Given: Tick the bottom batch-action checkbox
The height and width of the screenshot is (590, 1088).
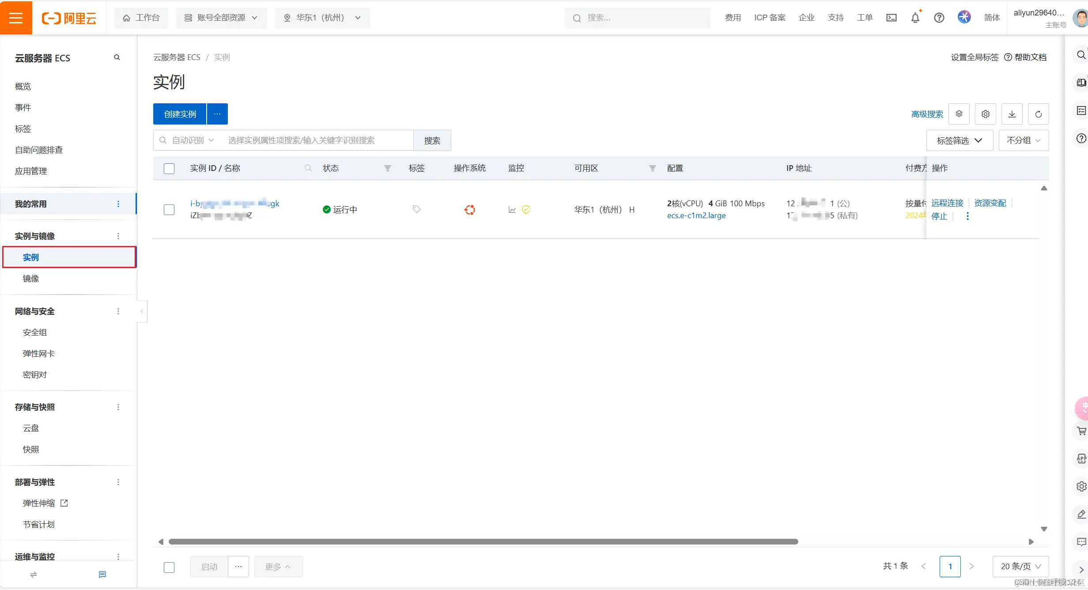Looking at the screenshot, I should click(x=169, y=567).
